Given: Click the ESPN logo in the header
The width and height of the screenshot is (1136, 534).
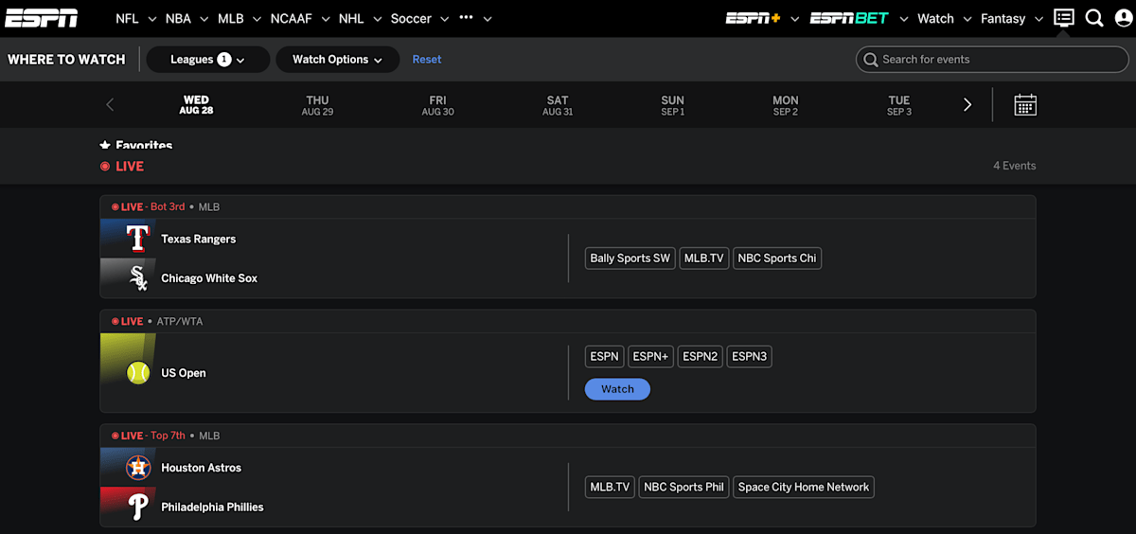Looking at the screenshot, I should coord(42,18).
